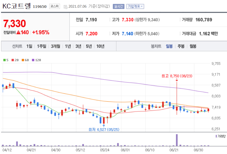Click the 하한가 5,040 text
227x154 pixels.
(147, 34)
